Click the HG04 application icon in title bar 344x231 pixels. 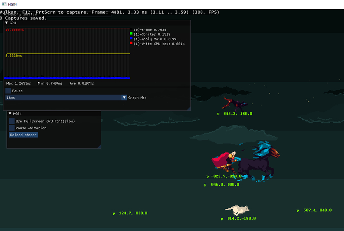tap(5, 4)
